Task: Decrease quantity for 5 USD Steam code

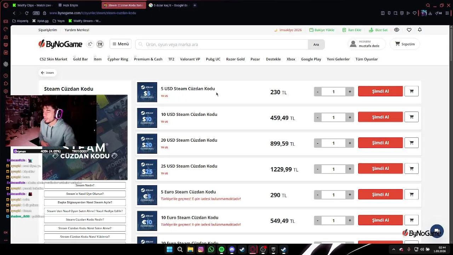Action: [318, 92]
